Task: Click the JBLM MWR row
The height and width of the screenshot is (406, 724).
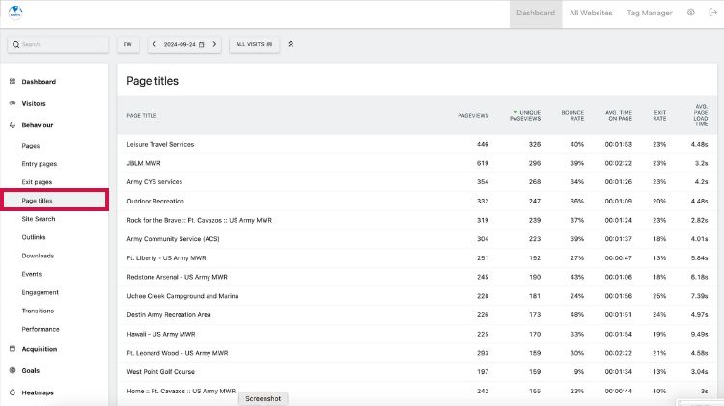Action: (x=417, y=163)
